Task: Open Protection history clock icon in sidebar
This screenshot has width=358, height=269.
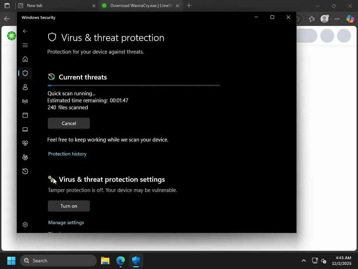Action: tap(25, 171)
